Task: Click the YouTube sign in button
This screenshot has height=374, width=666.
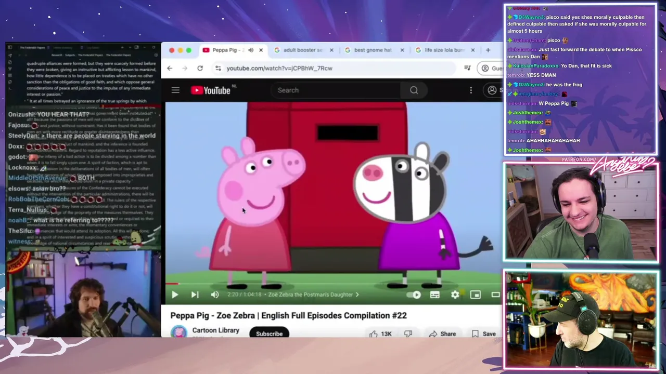Action: click(493, 90)
